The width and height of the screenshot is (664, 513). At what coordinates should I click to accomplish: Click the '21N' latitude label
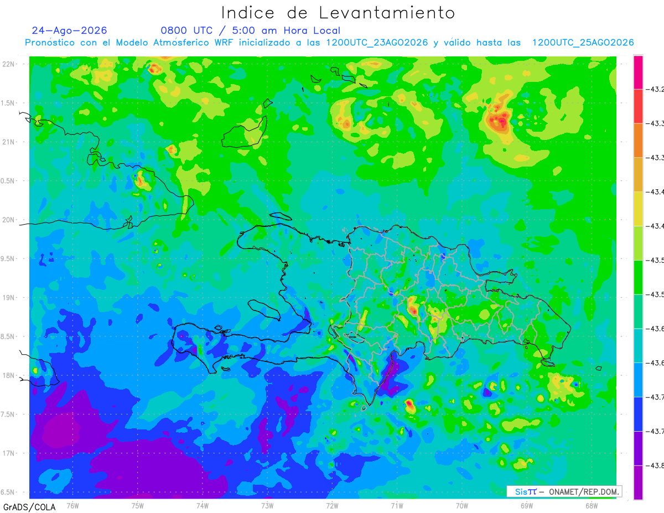tap(8, 142)
